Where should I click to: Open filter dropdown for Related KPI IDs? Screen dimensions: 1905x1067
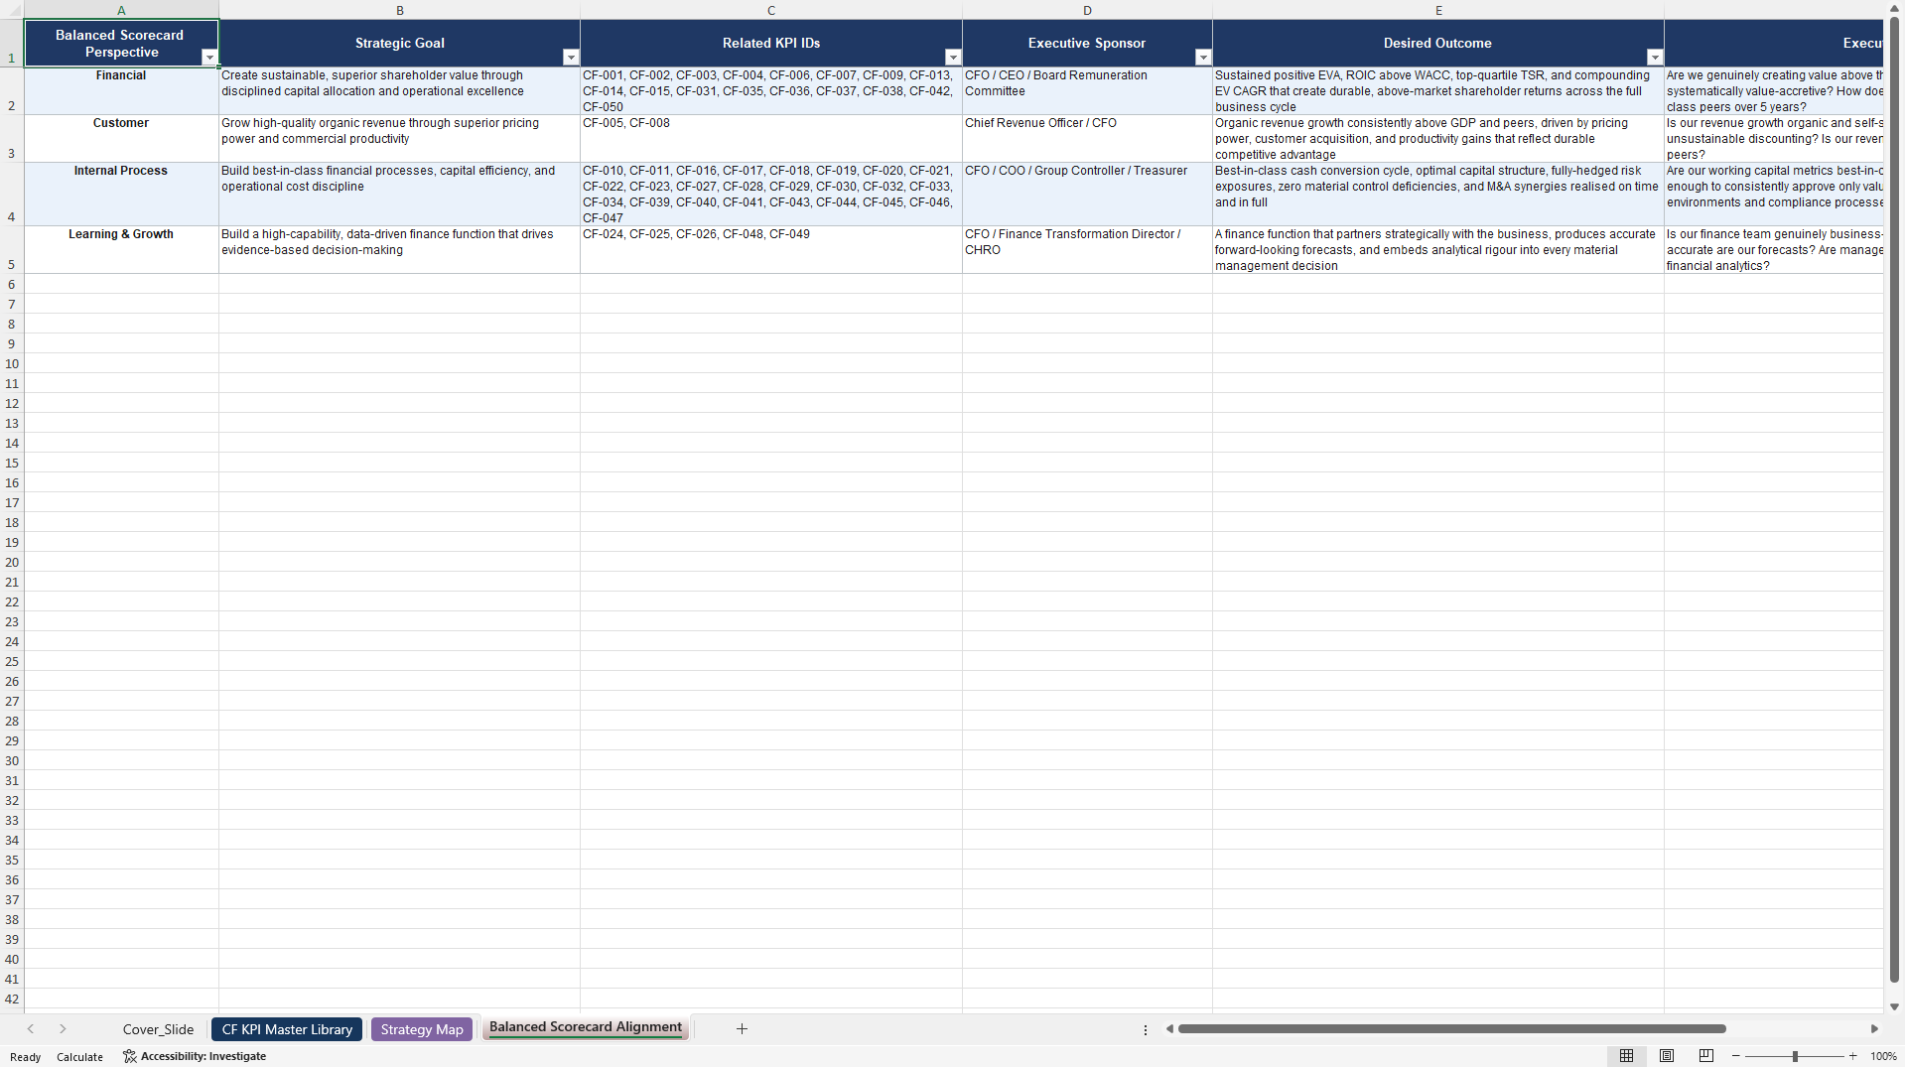953,58
